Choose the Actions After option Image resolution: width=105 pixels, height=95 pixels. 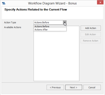[x=50, y=30]
